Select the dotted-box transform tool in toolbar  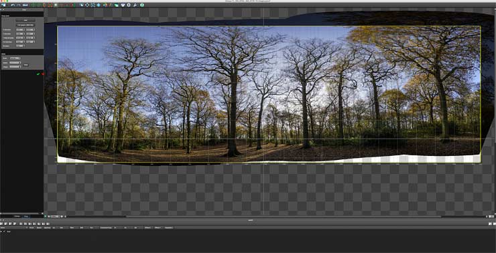point(92,5)
